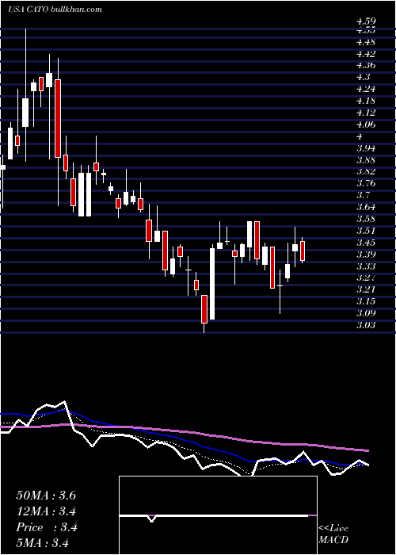Click the 3.45 price axis label
This screenshot has width=396, height=555.
(x=366, y=243)
